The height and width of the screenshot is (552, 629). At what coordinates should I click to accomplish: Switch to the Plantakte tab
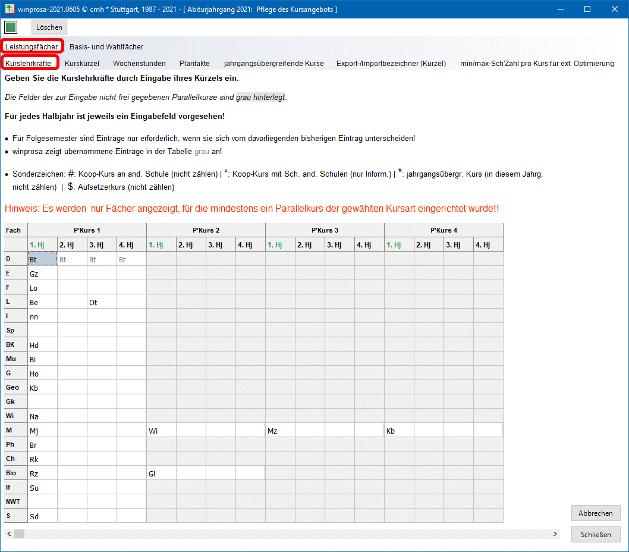[x=194, y=64]
